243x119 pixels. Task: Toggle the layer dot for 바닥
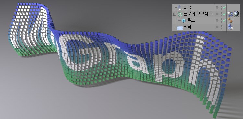click(217, 27)
